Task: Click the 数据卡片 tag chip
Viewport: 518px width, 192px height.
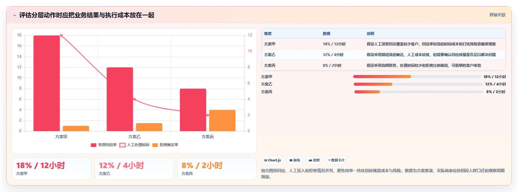Action: point(336,160)
